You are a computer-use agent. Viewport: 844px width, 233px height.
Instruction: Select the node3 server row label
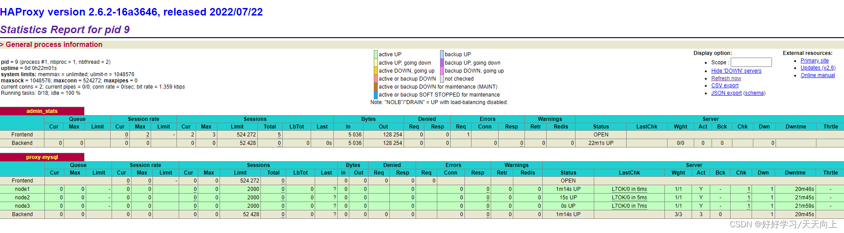[22, 206]
